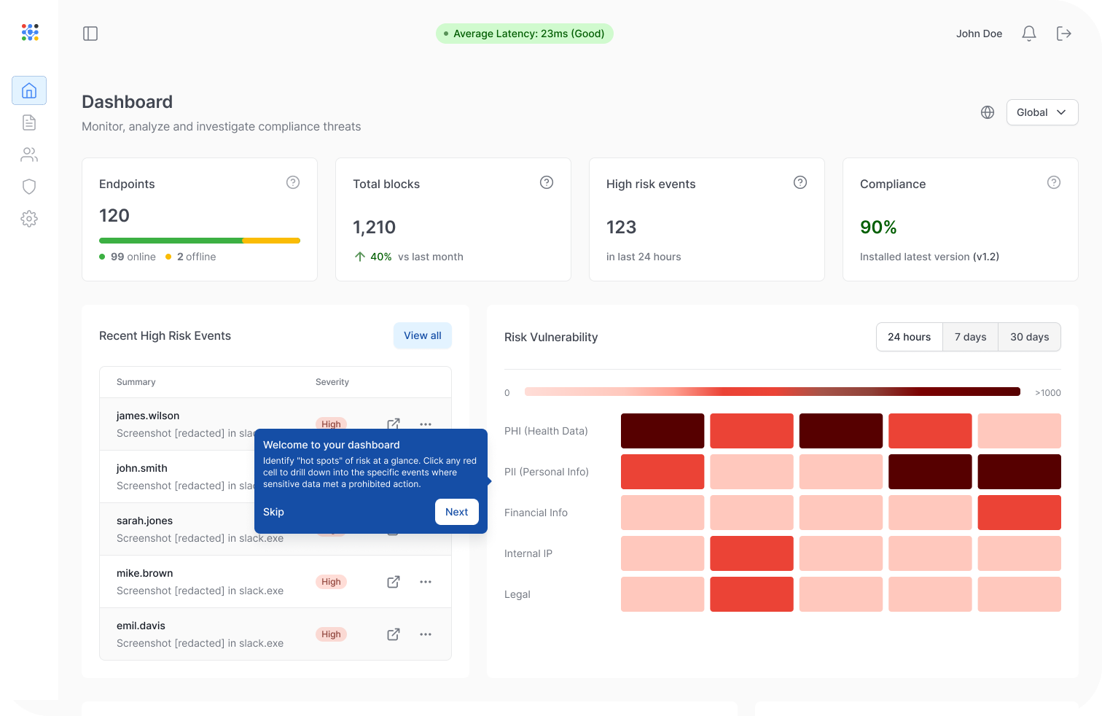Image resolution: width=1102 pixels, height=716 pixels.
Task: Open the users sidebar icon
Action: tap(29, 155)
